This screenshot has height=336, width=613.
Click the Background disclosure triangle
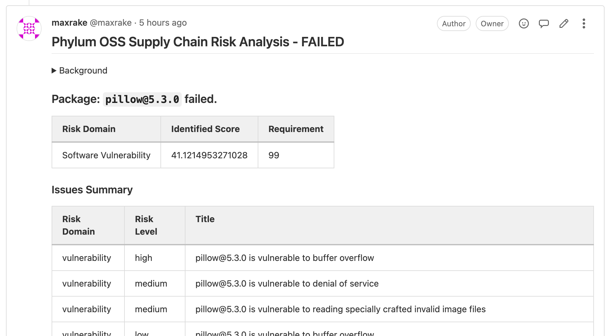point(54,70)
